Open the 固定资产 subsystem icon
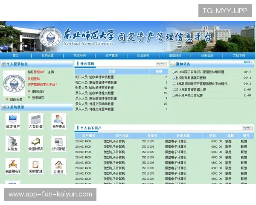 coord(13,121)
